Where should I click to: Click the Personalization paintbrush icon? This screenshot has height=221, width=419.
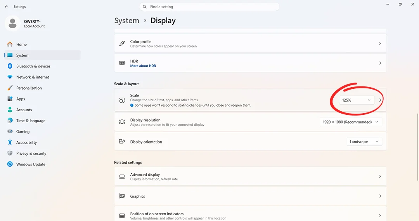tap(10, 88)
